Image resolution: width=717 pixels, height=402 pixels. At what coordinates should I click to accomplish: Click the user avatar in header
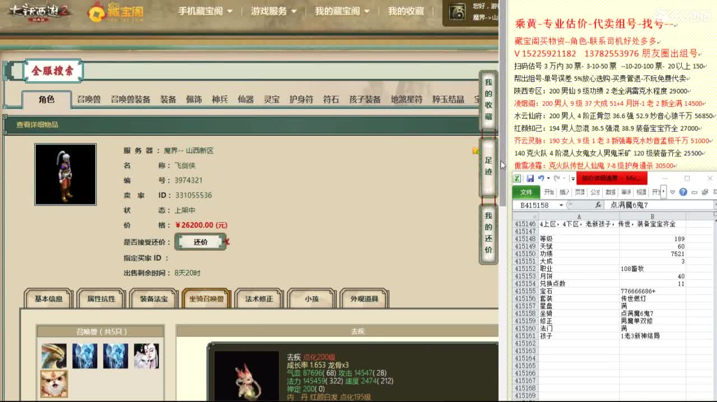click(458, 12)
